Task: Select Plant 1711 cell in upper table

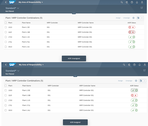Action: click(26, 42)
